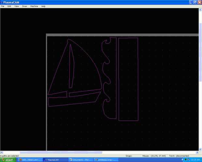Click the horizontal scrollbar right arrow
Viewport: 202px width, 162px height.
click(x=197, y=153)
